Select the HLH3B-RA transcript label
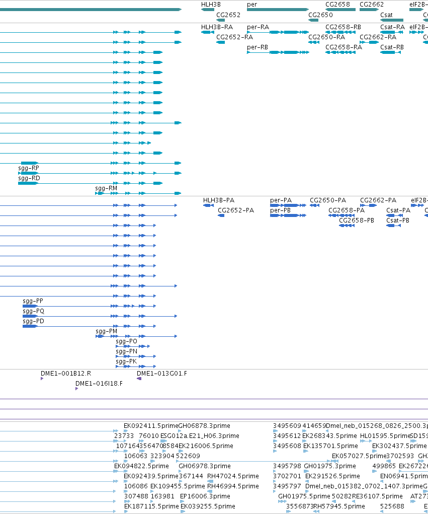The height and width of the screenshot is (514, 428). (x=217, y=27)
